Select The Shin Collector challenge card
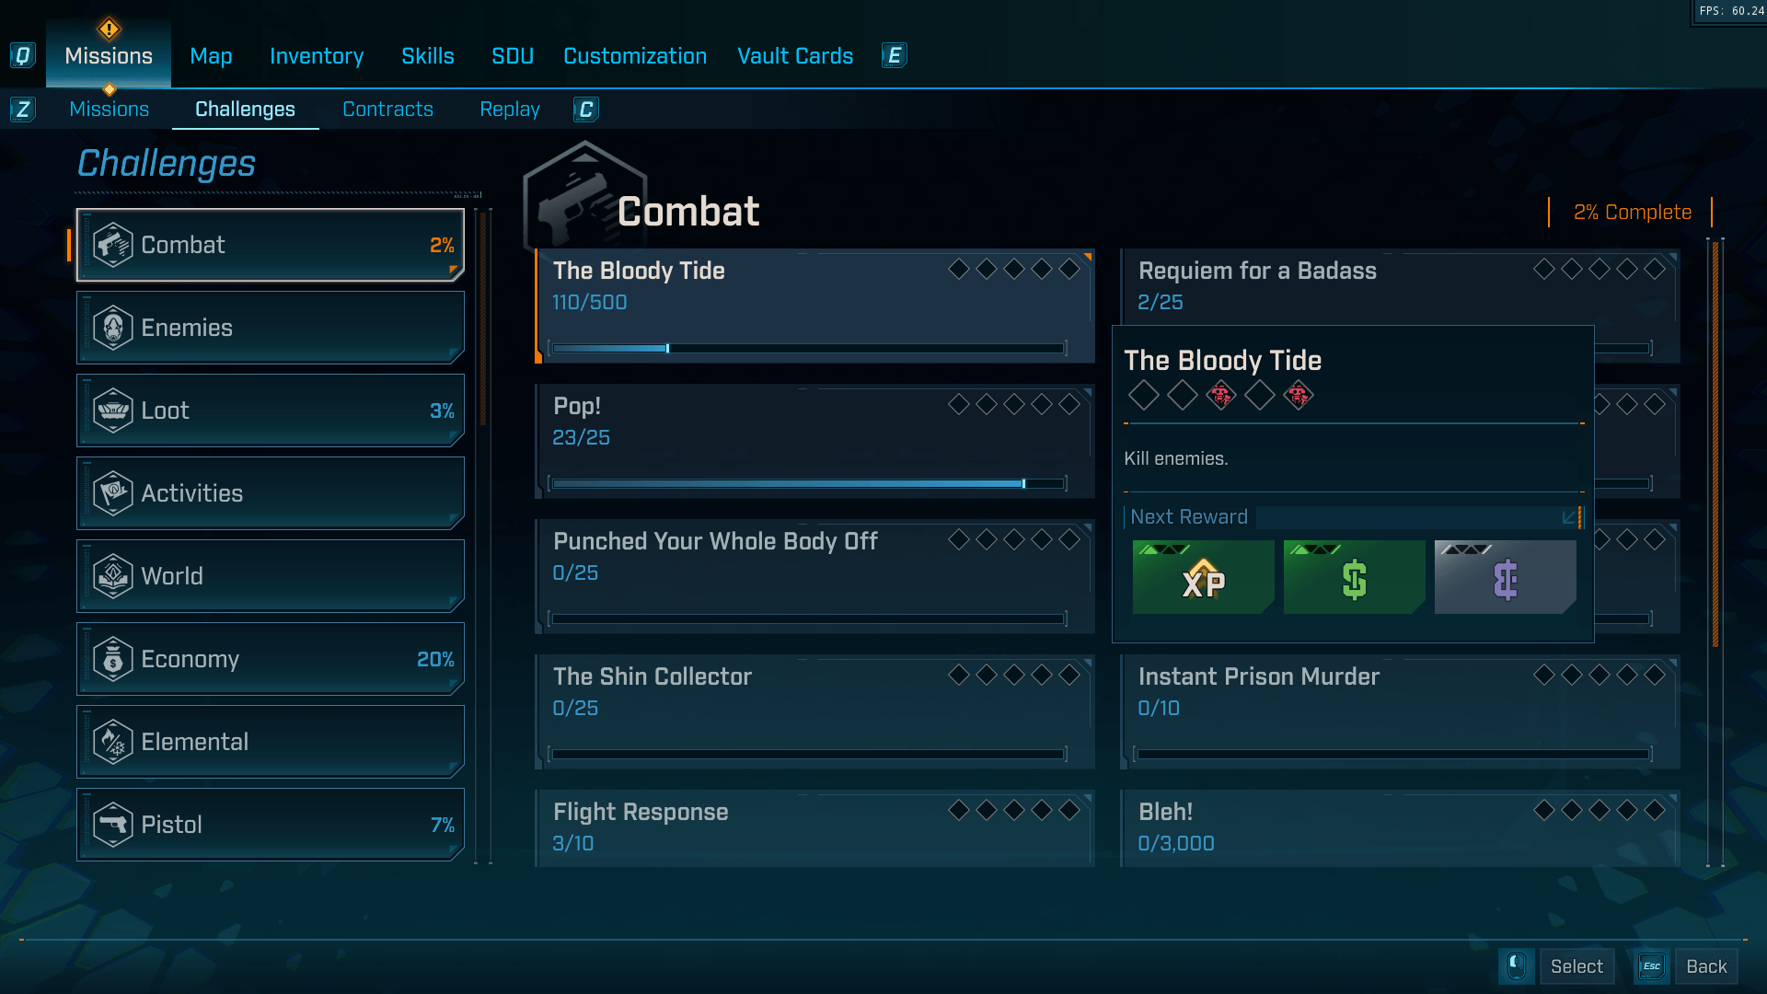Image resolution: width=1767 pixels, height=994 pixels. coord(814,712)
